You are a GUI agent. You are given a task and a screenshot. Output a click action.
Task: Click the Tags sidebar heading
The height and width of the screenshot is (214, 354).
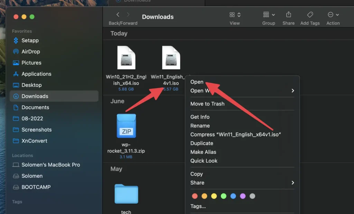[17, 202]
